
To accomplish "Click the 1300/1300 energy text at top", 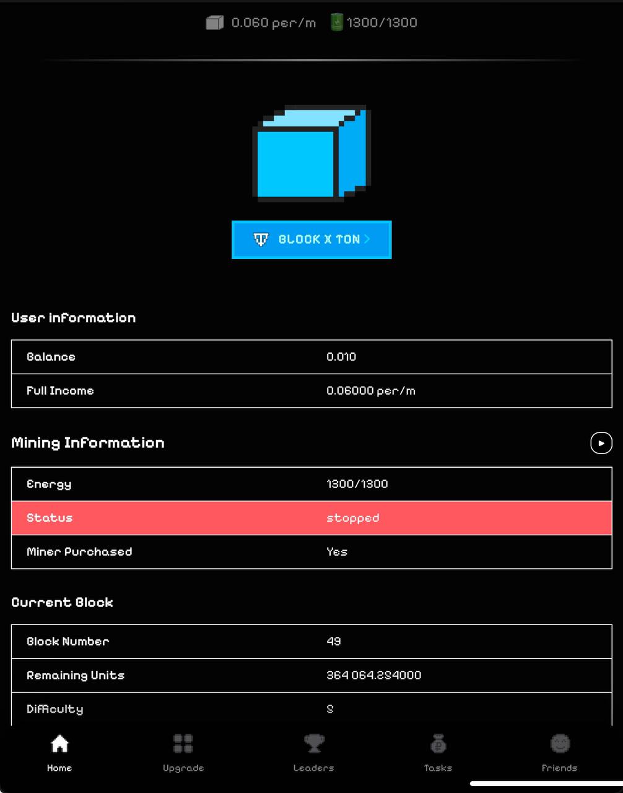I will (x=382, y=23).
